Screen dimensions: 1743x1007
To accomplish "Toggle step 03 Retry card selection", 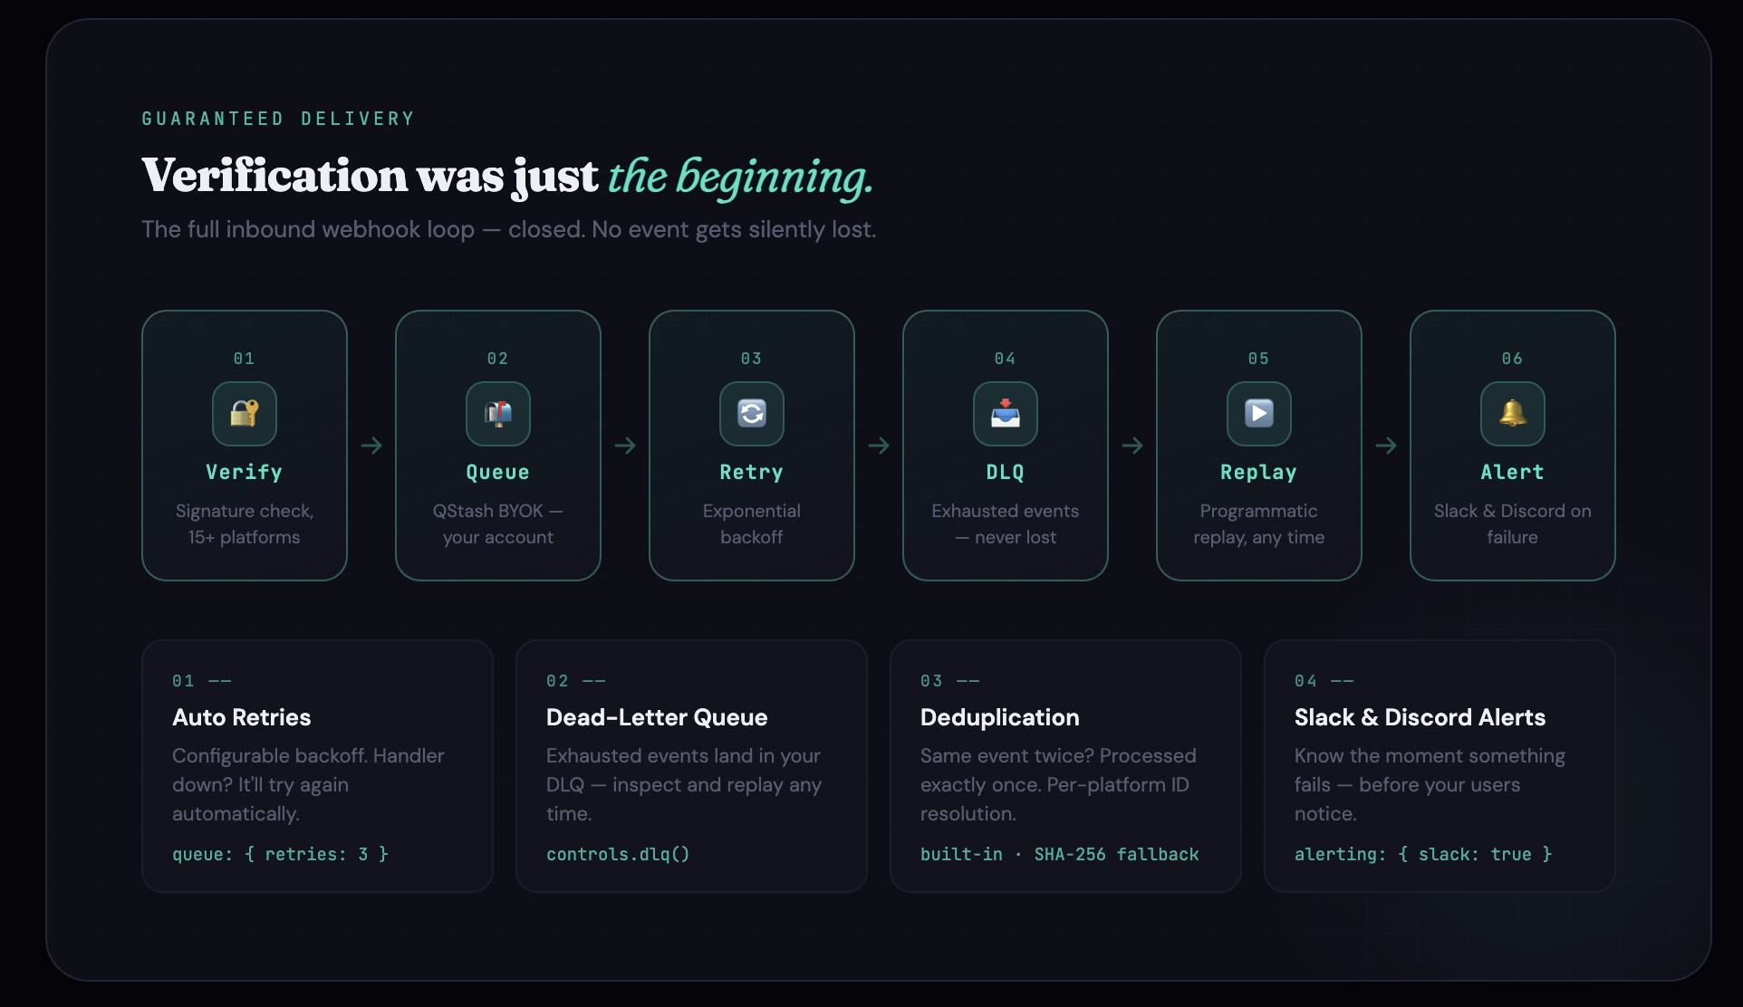I will pos(751,446).
